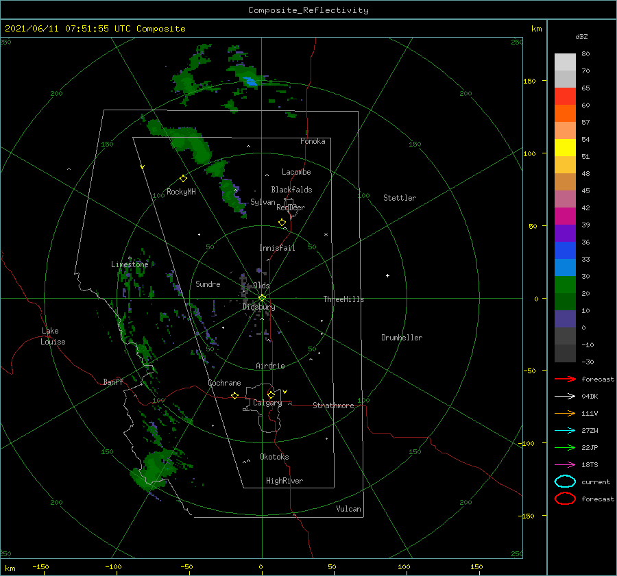Pick the light blue swatch in dBZ scale
This screenshot has width=617, height=576.
point(565,268)
